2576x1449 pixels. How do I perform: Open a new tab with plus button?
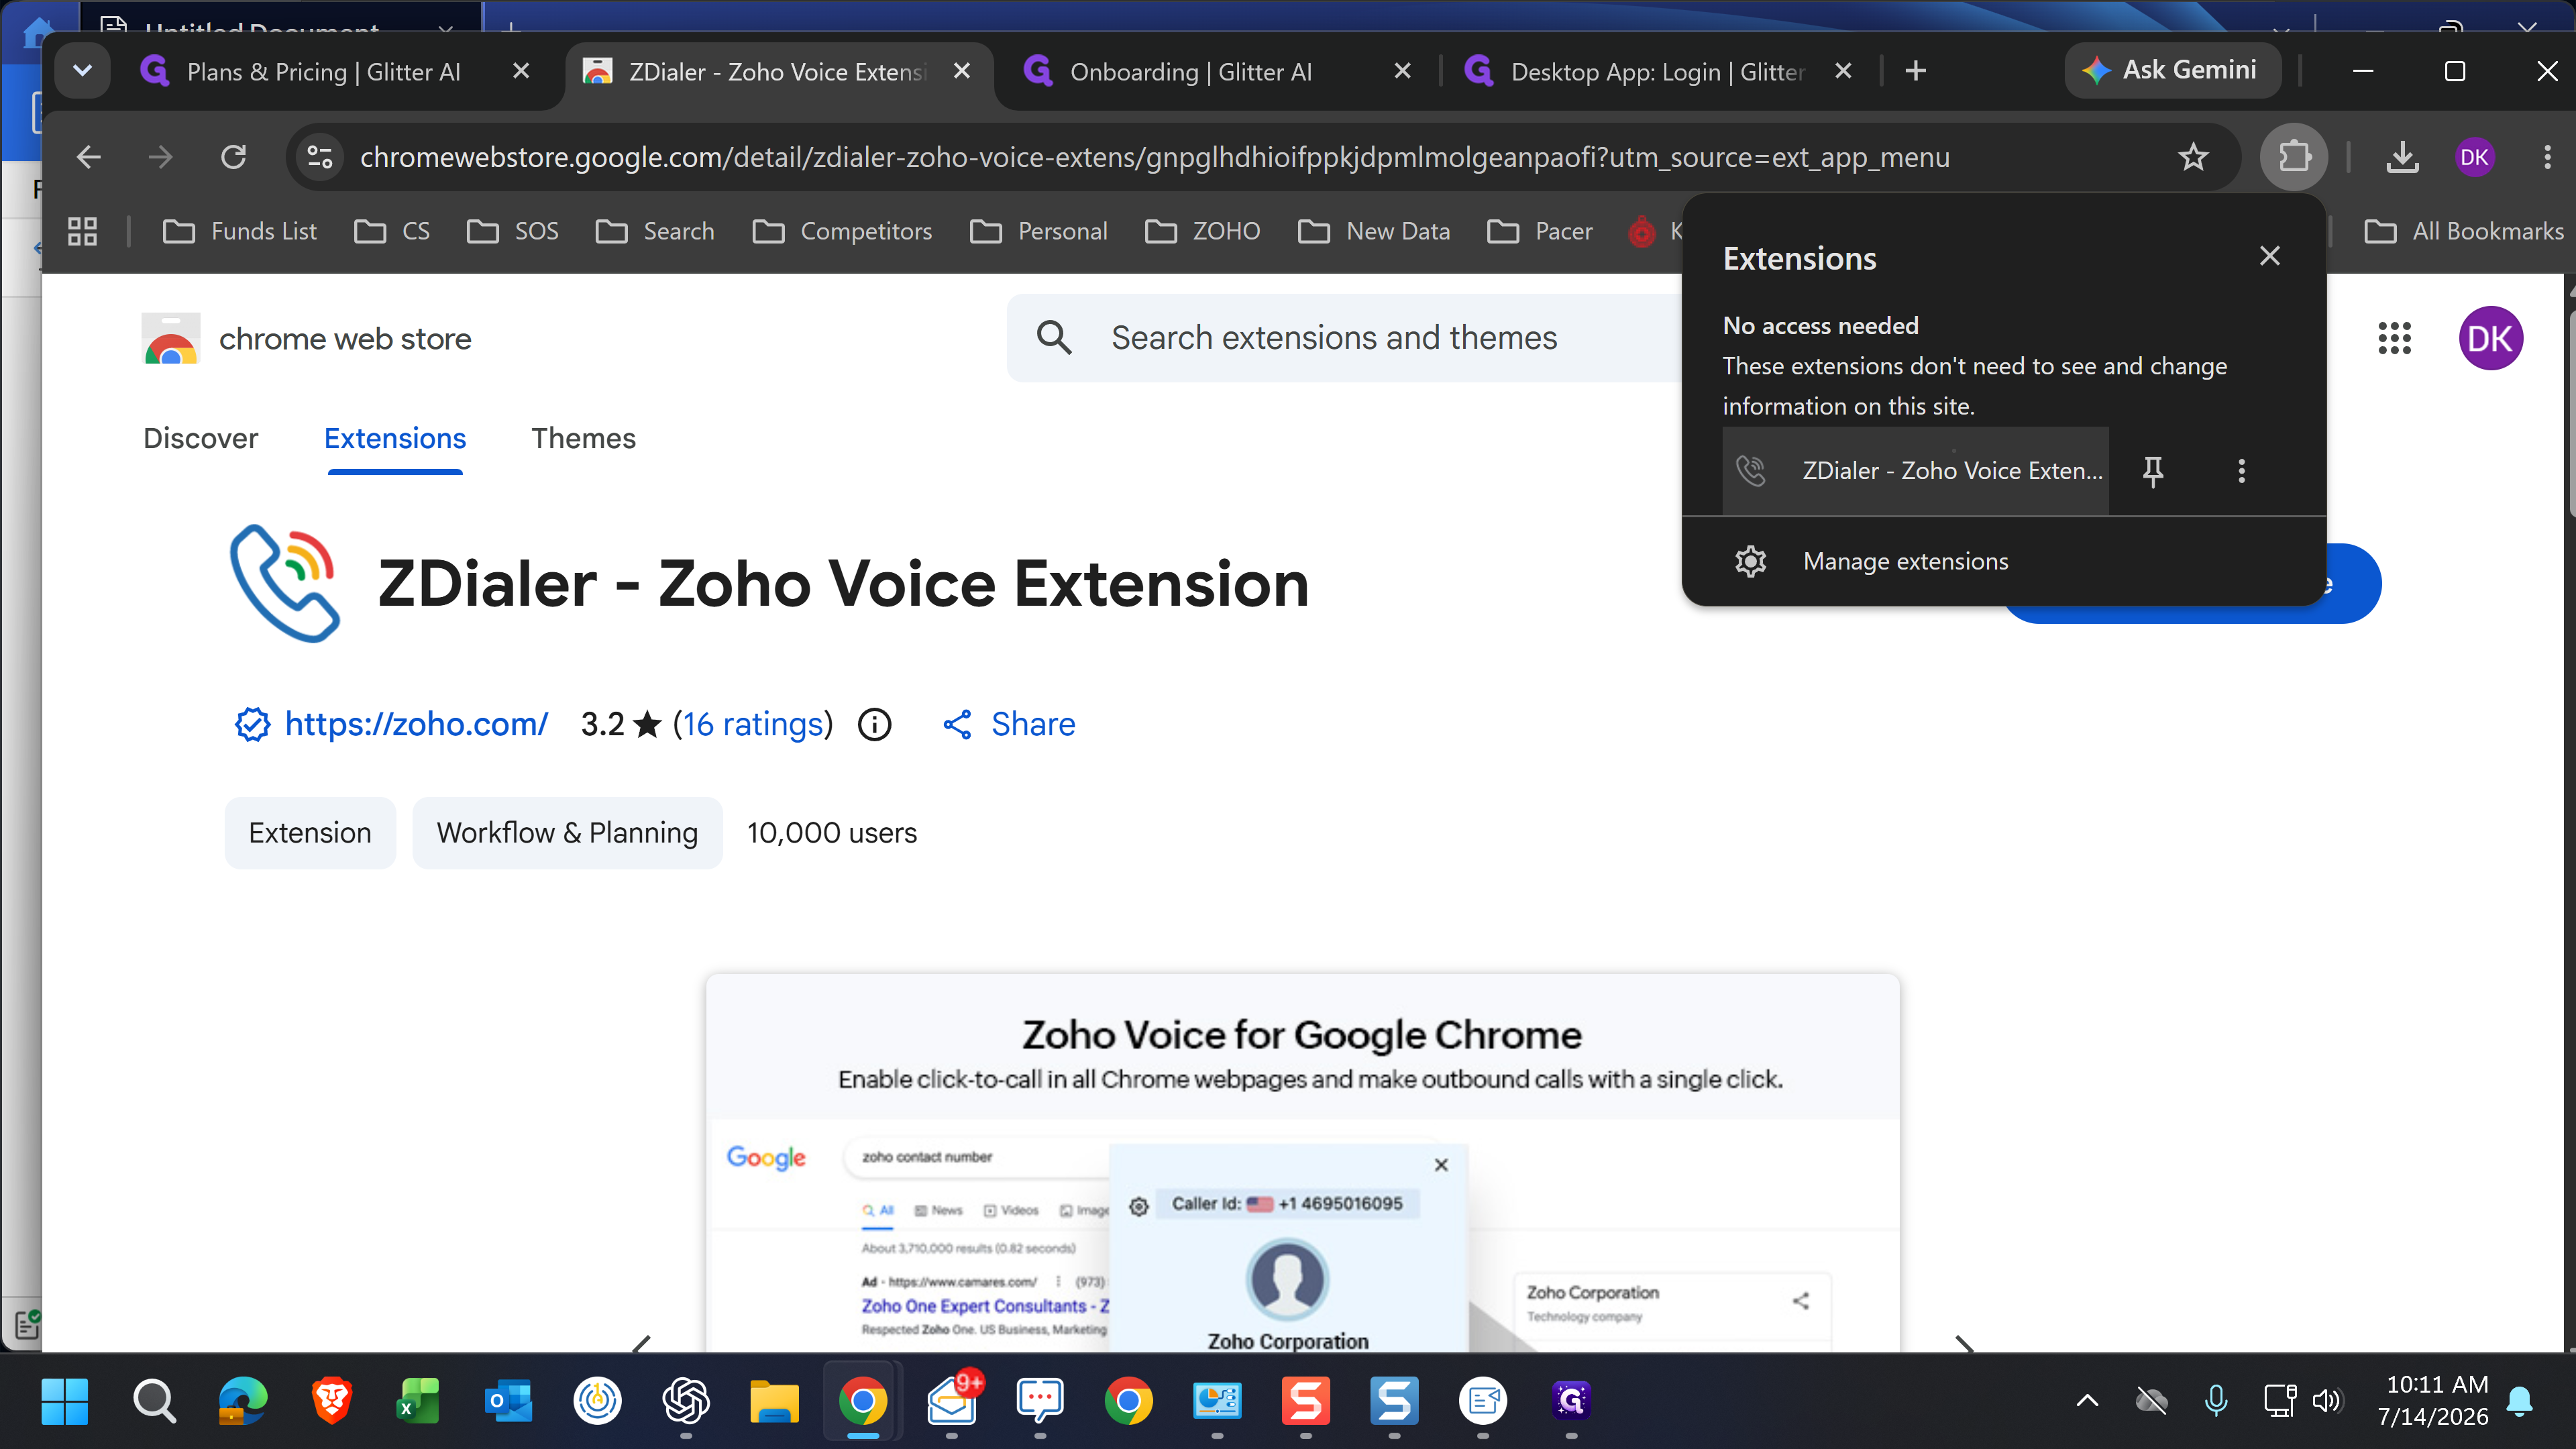pos(1915,71)
